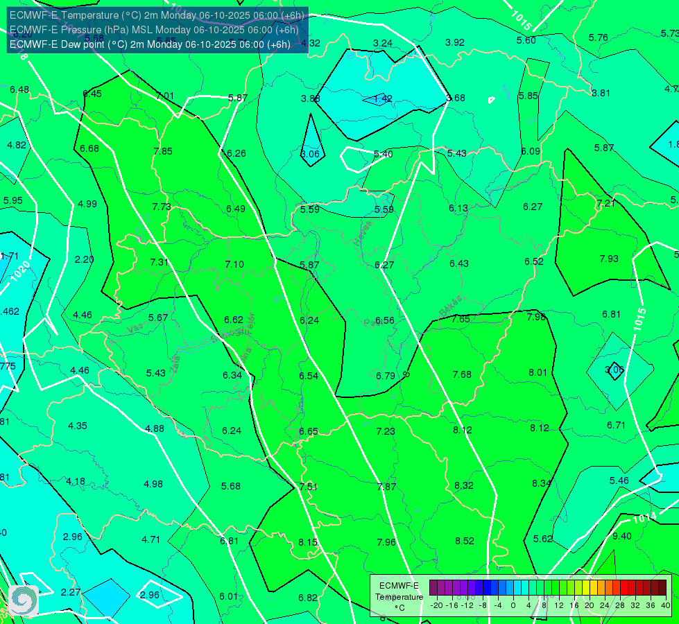Click the 3.24 temperature value
This screenshot has height=624, width=679.
pyautogui.click(x=383, y=43)
